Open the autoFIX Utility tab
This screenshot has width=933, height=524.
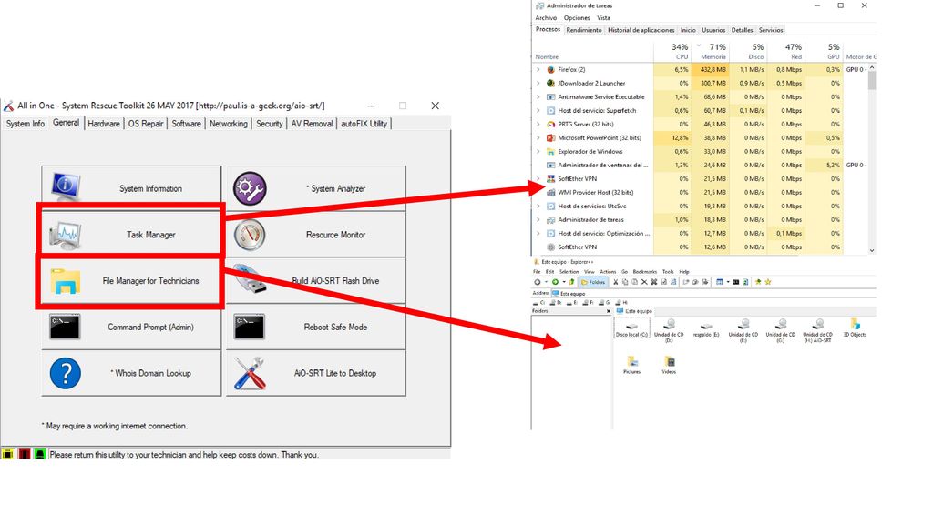point(364,124)
